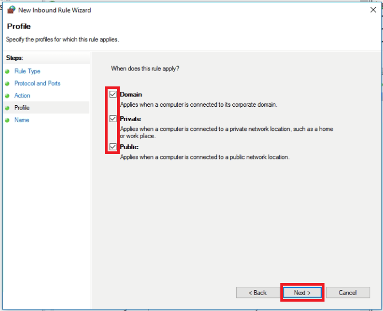Select the Profile step in sidebar

click(22, 108)
